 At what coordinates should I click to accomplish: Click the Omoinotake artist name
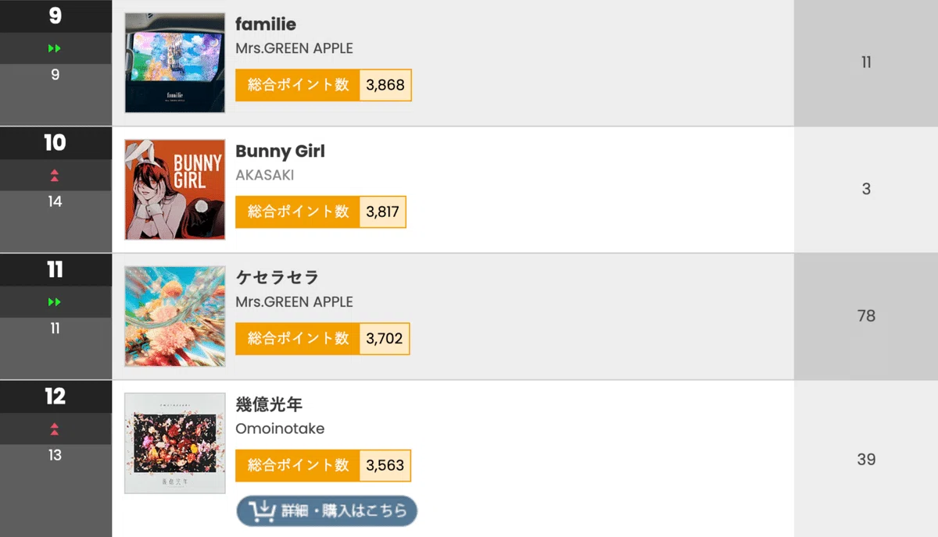tap(280, 429)
